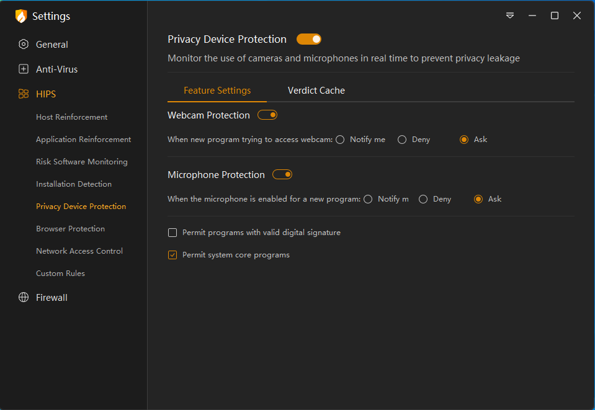Viewport: 595px width, 410px height.
Task: Click the HIPS grid icon
Action: pyautogui.click(x=24, y=94)
